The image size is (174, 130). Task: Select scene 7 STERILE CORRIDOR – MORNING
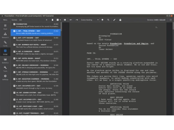tap(36, 73)
